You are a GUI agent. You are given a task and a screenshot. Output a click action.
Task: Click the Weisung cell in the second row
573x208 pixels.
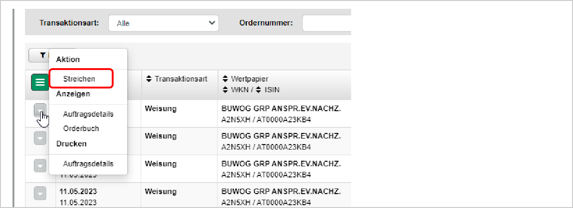161,136
